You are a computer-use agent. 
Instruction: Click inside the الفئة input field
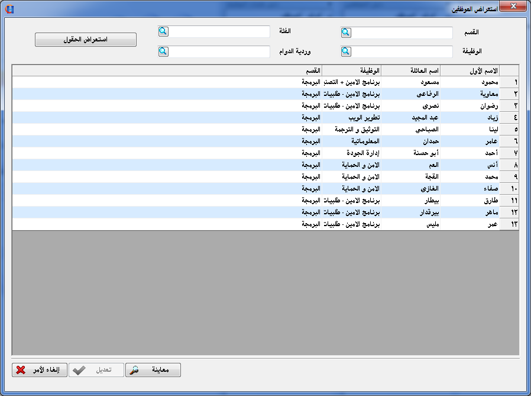[x=219, y=32]
